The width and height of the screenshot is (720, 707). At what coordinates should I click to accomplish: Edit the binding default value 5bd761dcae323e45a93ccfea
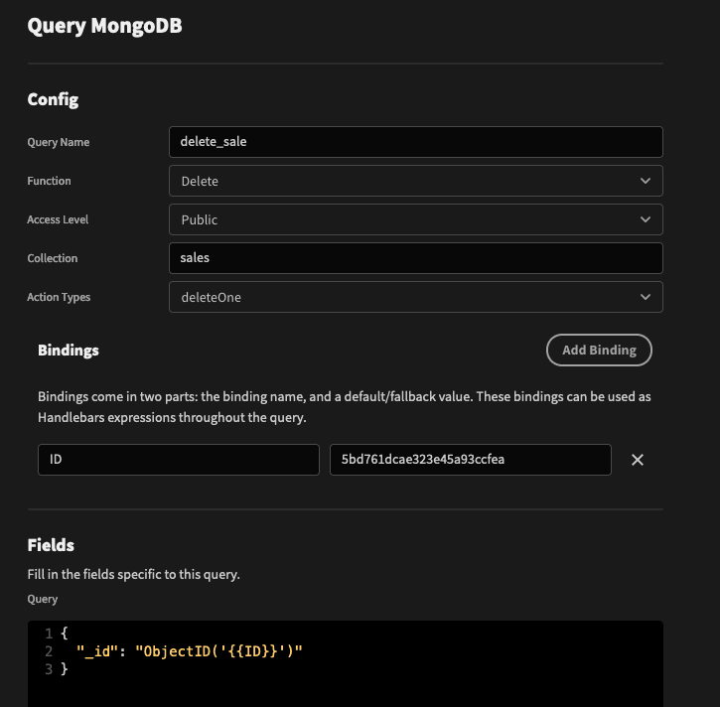coord(470,460)
